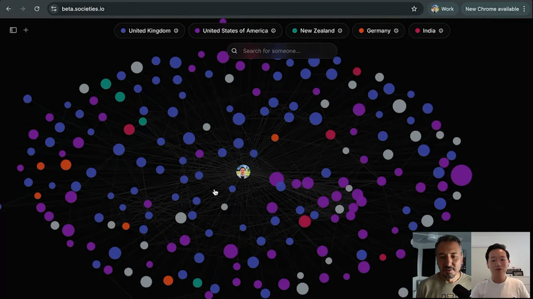Viewport: 533px width, 299px height.
Task: Toggle visibility of the New Zealand filter
Action: tap(340, 30)
